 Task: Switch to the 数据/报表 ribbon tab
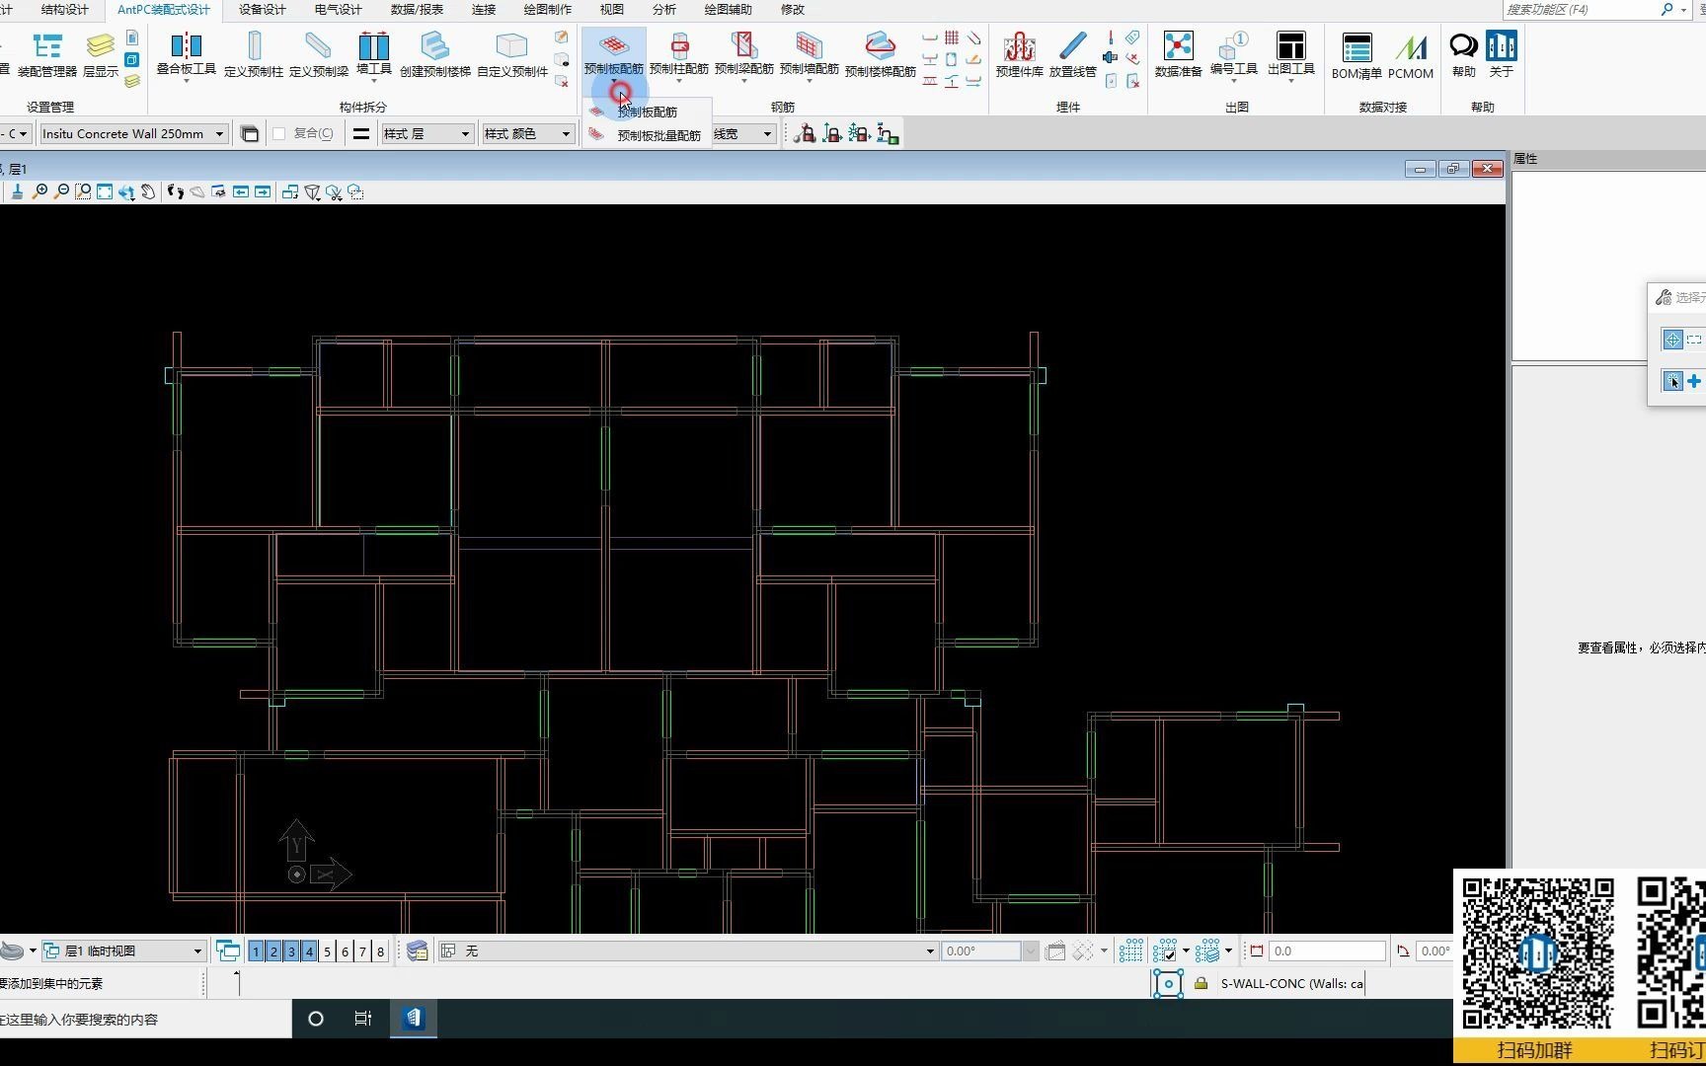(x=417, y=9)
